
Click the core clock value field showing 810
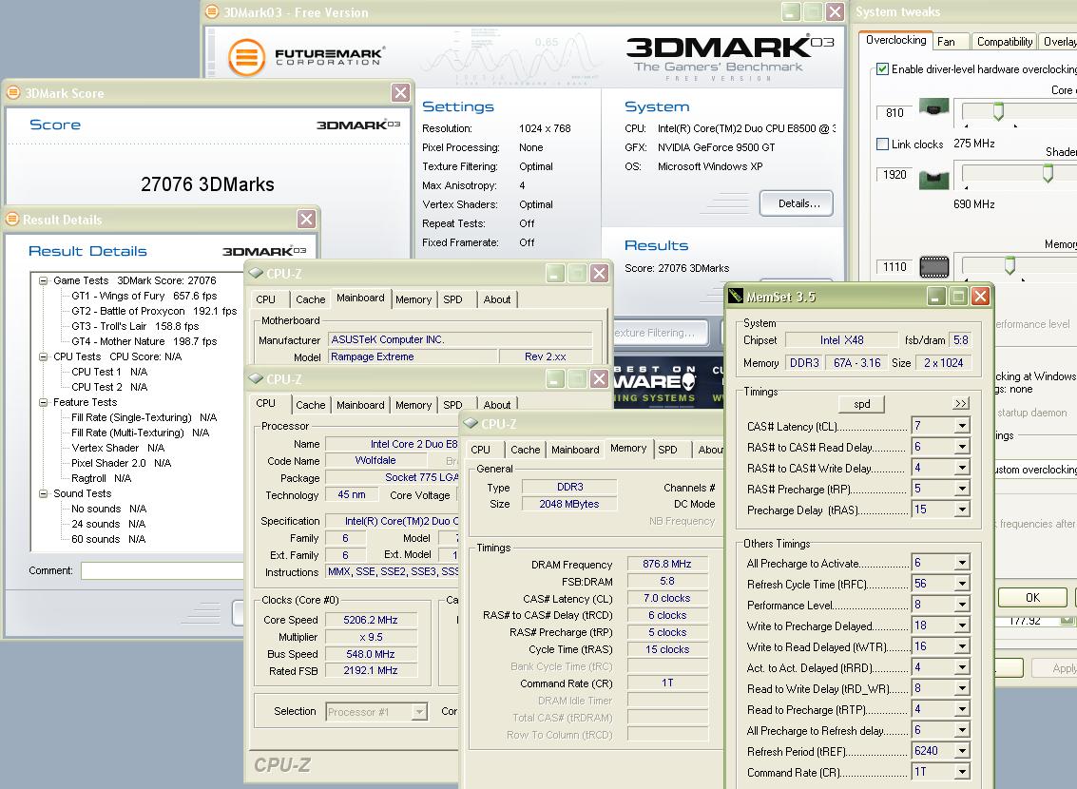pyautogui.click(x=895, y=112)
